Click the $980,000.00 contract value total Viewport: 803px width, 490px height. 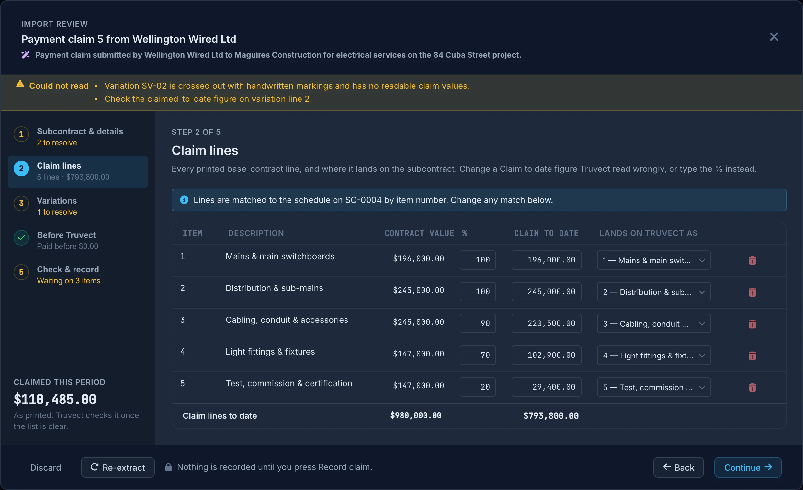(x=416, y=415)
